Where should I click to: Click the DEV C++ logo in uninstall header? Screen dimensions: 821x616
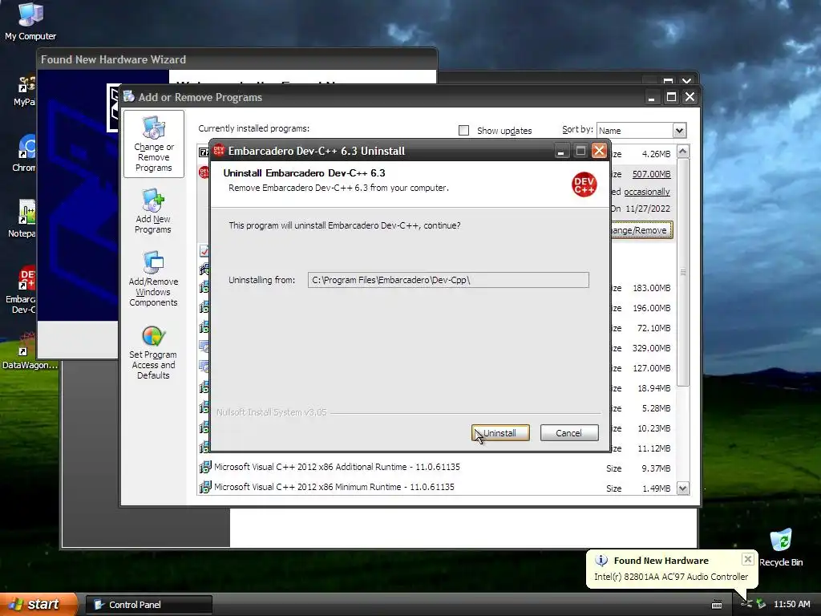pyautogui.click(x=584, y=184)
